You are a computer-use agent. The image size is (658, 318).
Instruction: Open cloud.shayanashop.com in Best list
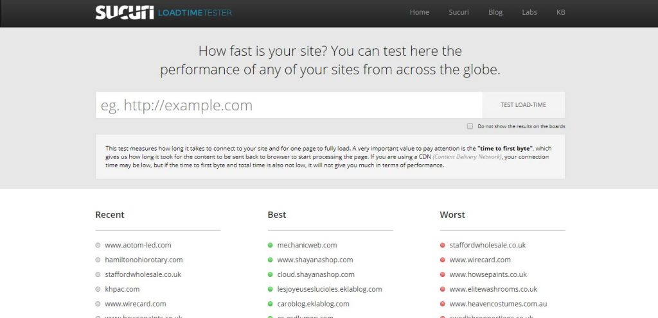tap(316, 274)
